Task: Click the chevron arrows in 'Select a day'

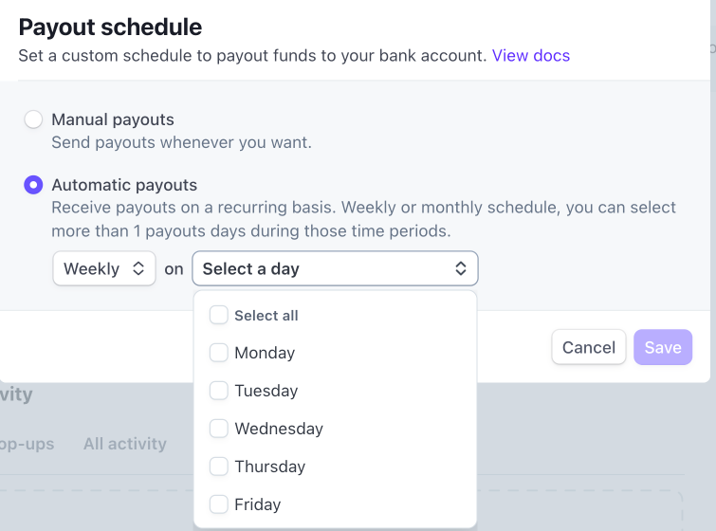Action: click(x=461, y=269)
